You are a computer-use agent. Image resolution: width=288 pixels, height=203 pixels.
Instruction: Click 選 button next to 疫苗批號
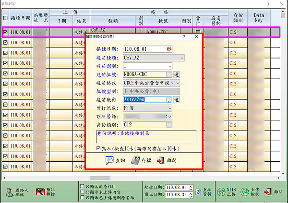[x=176, y=74]
